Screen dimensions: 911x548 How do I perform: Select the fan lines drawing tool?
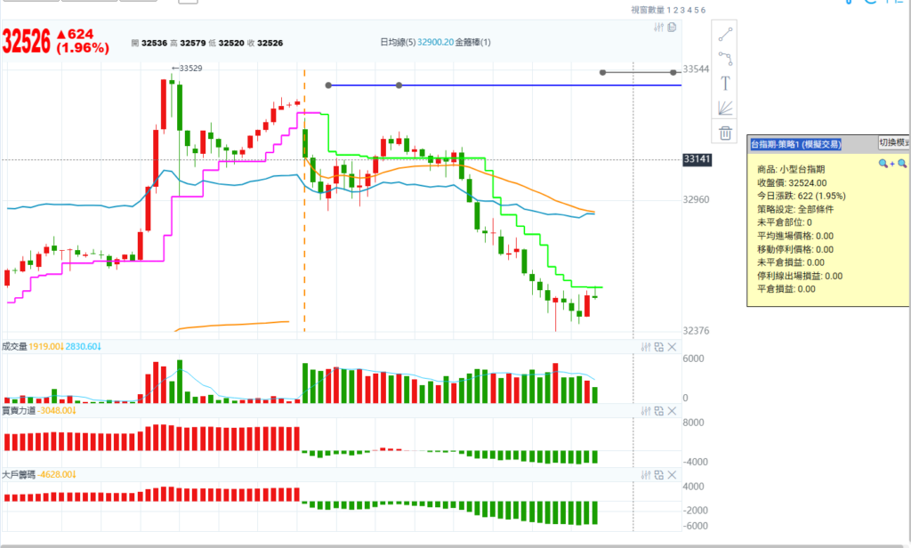click(x=725, y=108)
